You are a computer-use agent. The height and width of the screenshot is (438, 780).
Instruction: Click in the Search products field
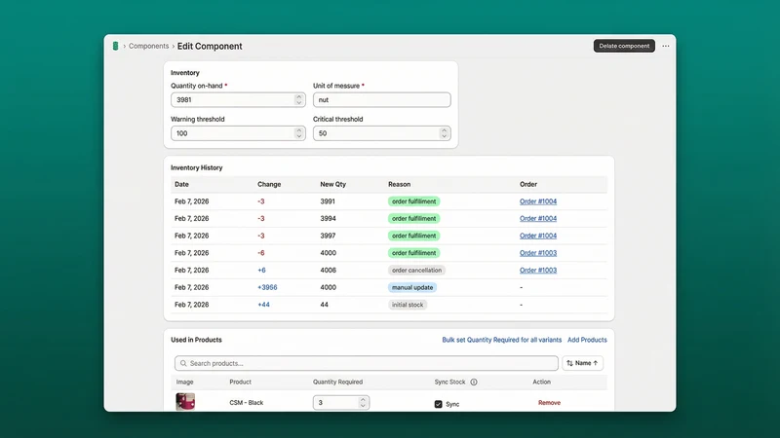tap(367, 363)
